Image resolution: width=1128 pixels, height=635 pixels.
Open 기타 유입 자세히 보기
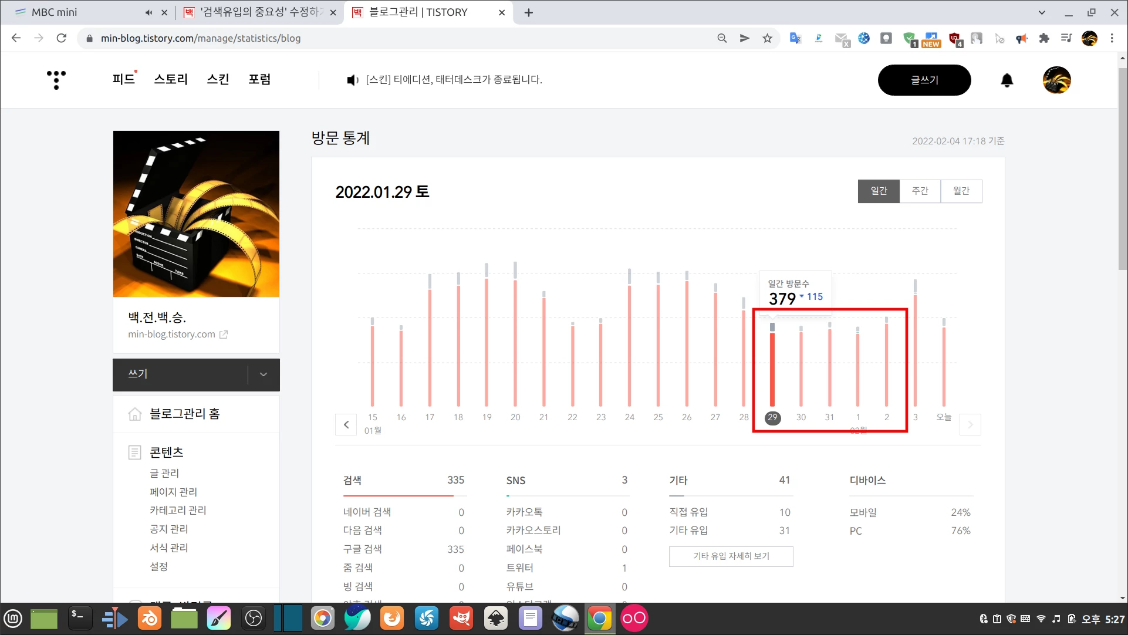pyautogui.click(x=731, y=556)
